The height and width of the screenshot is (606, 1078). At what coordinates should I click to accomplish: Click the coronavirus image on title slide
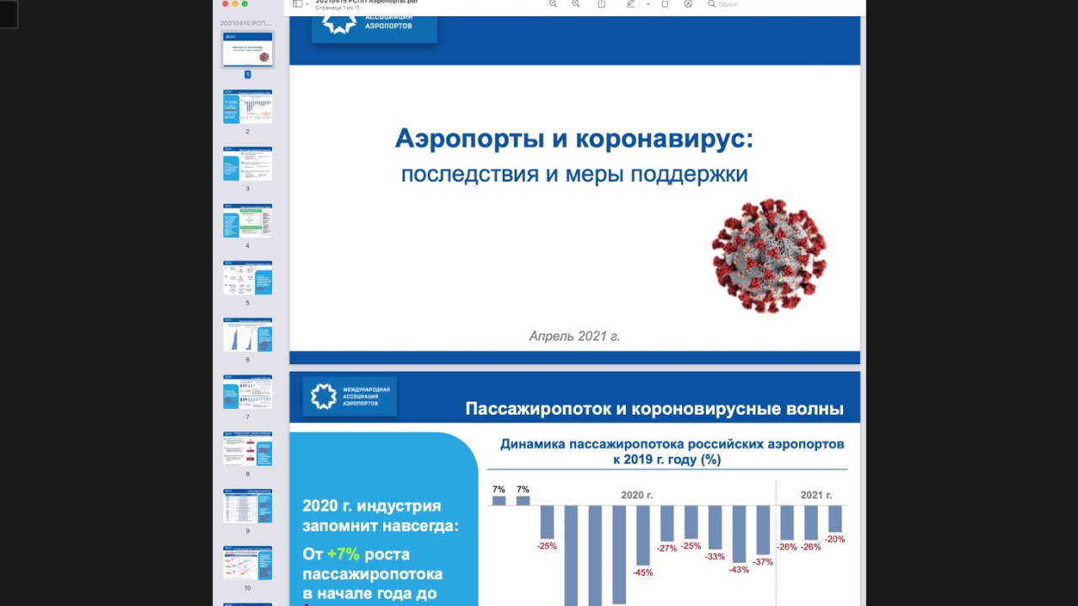click(x=769, y=255)
